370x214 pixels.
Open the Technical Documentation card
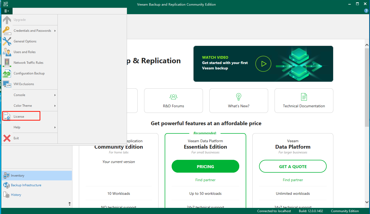coord(304,101)
